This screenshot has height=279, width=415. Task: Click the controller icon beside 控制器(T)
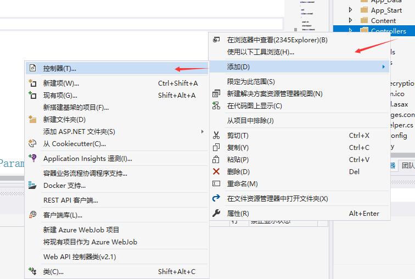coord(32,68)
